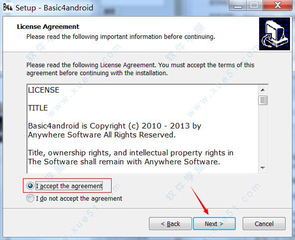The width and height of the screenshot is (295, 240).
Task: Click the 'I do not accept the agreement' label text
Action: click(79, 199)
